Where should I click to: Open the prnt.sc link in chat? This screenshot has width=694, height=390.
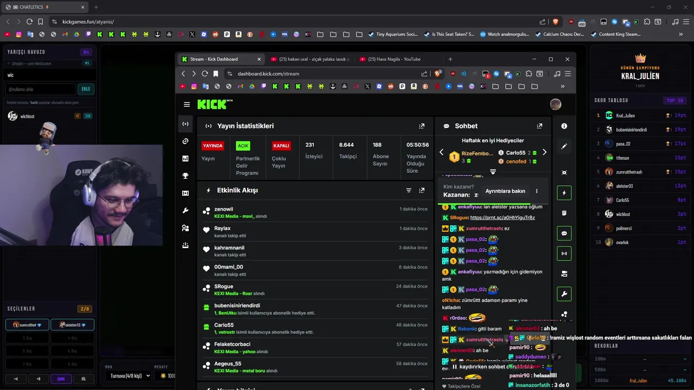click(x=503, y=217)
